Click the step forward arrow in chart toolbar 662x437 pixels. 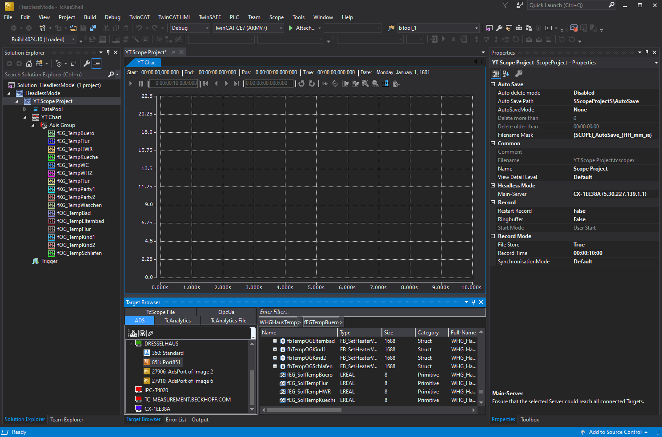(227, 83)
